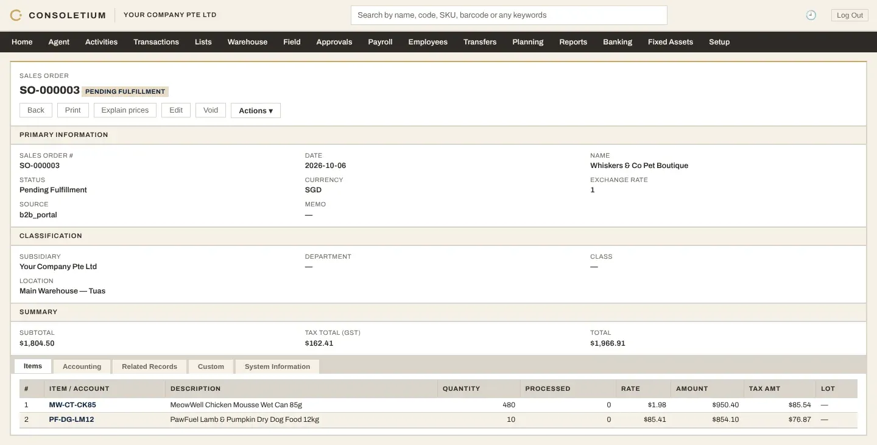Open the Field menu
The width and height of the screenshot is (877, 445).
[x=292, y=42]
